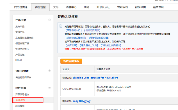
Task: Open the 数据纵横 tab
Action: point(140,7)
